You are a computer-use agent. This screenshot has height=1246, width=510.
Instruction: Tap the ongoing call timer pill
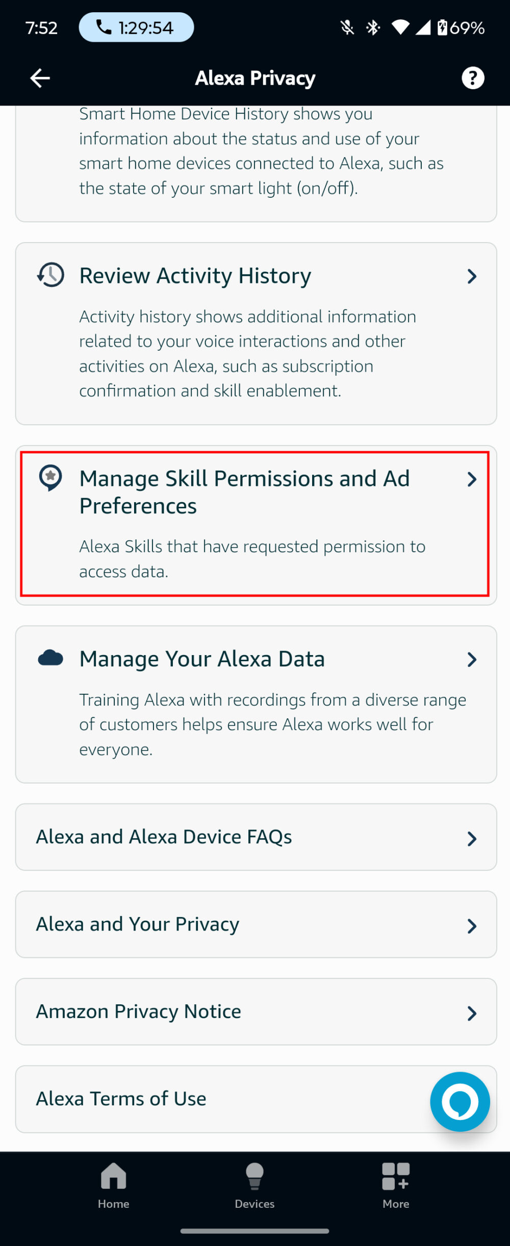click(136, 27)
